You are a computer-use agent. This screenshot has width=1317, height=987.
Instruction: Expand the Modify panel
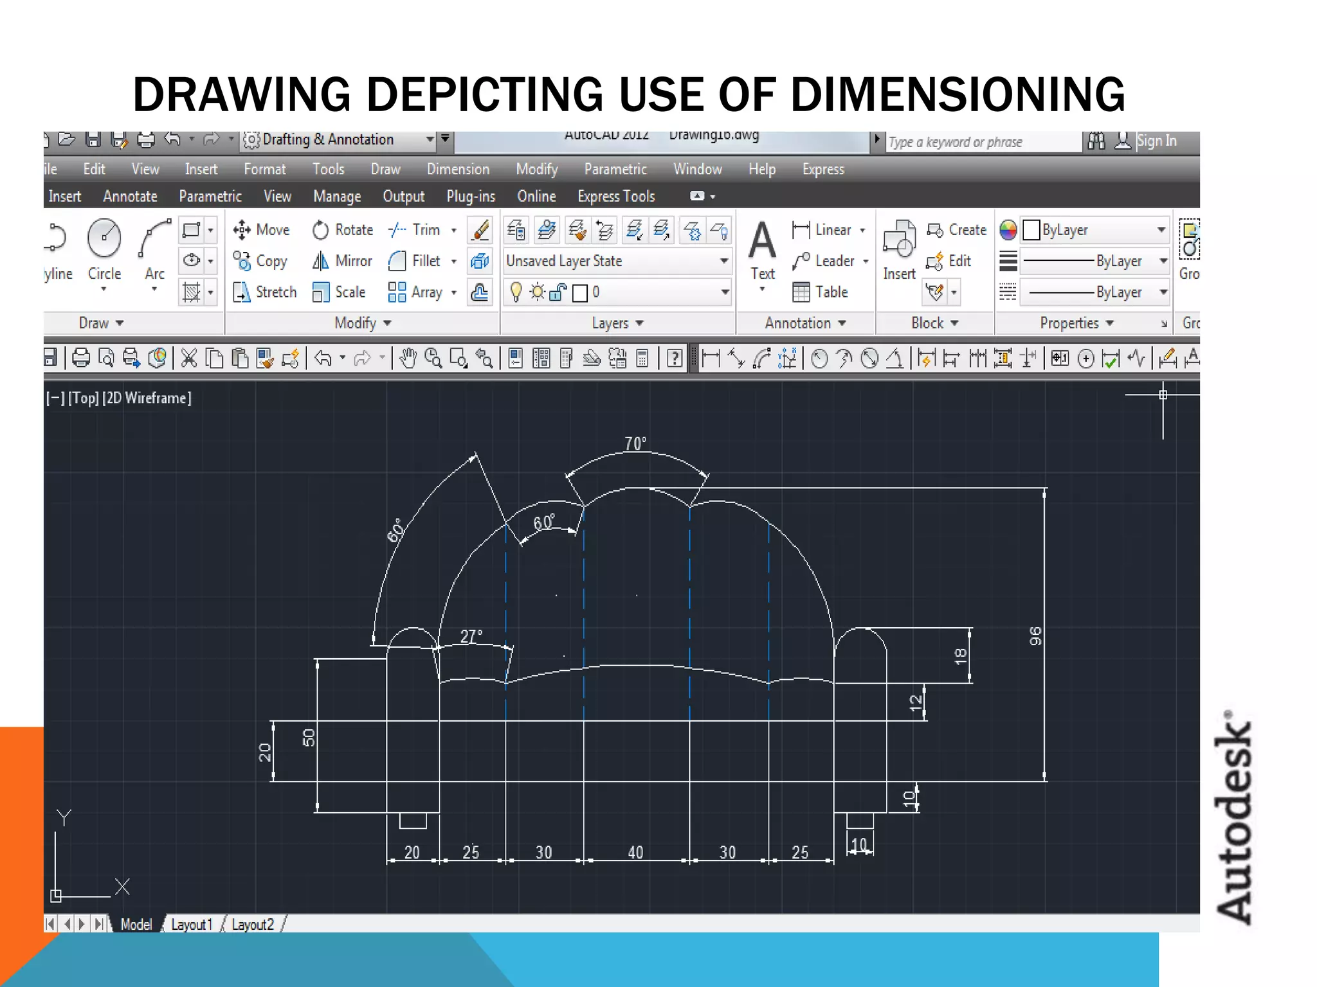[x=363, y=323]
